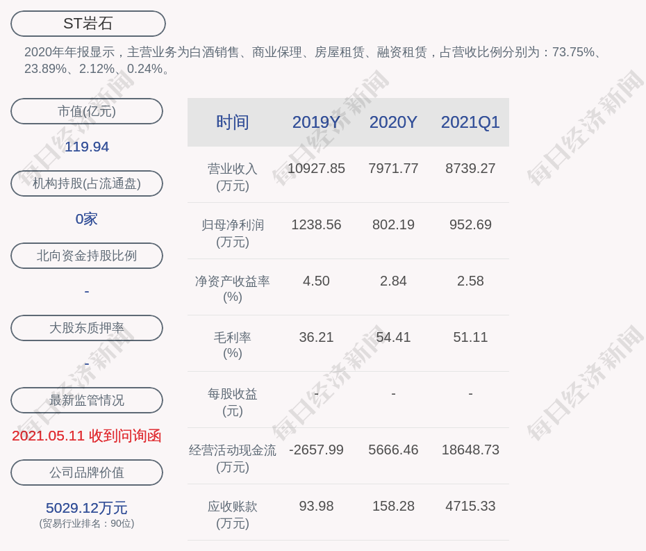Viewport: 646px width, 551px height.
Task: Switch to the 2021Q1 column header
Action: [470, 122]
